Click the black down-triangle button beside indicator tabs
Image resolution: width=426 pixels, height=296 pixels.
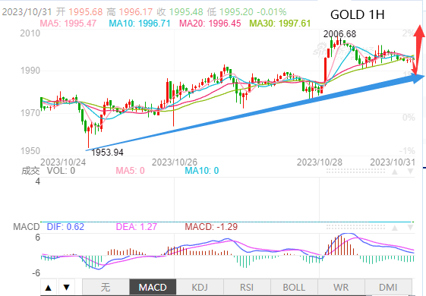(67, 288)
